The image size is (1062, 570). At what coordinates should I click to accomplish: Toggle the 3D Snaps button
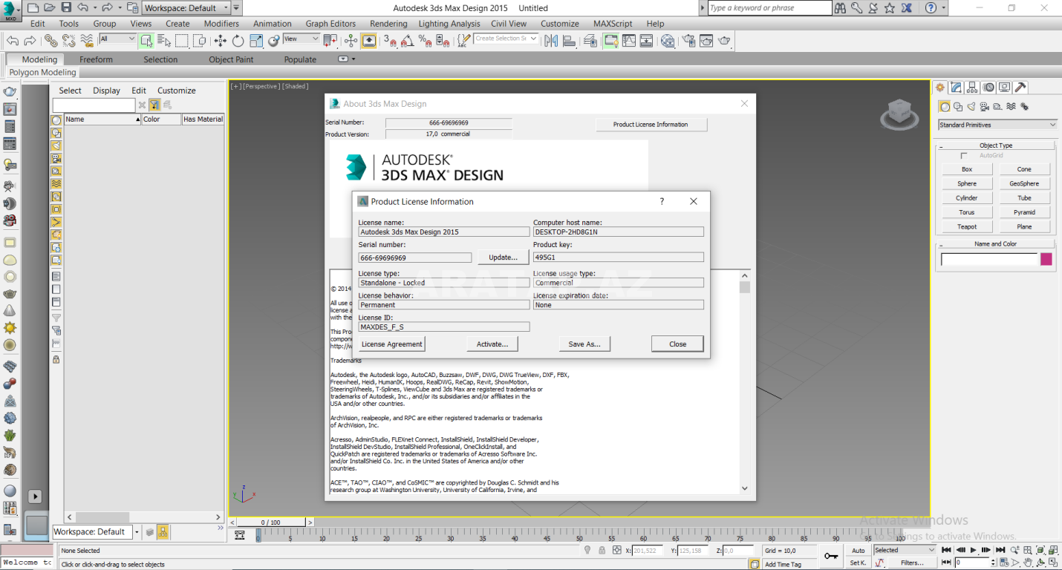[x=388, y=40]
